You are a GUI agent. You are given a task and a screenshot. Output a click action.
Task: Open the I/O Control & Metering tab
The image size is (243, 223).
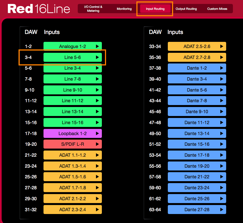[93, 9]
